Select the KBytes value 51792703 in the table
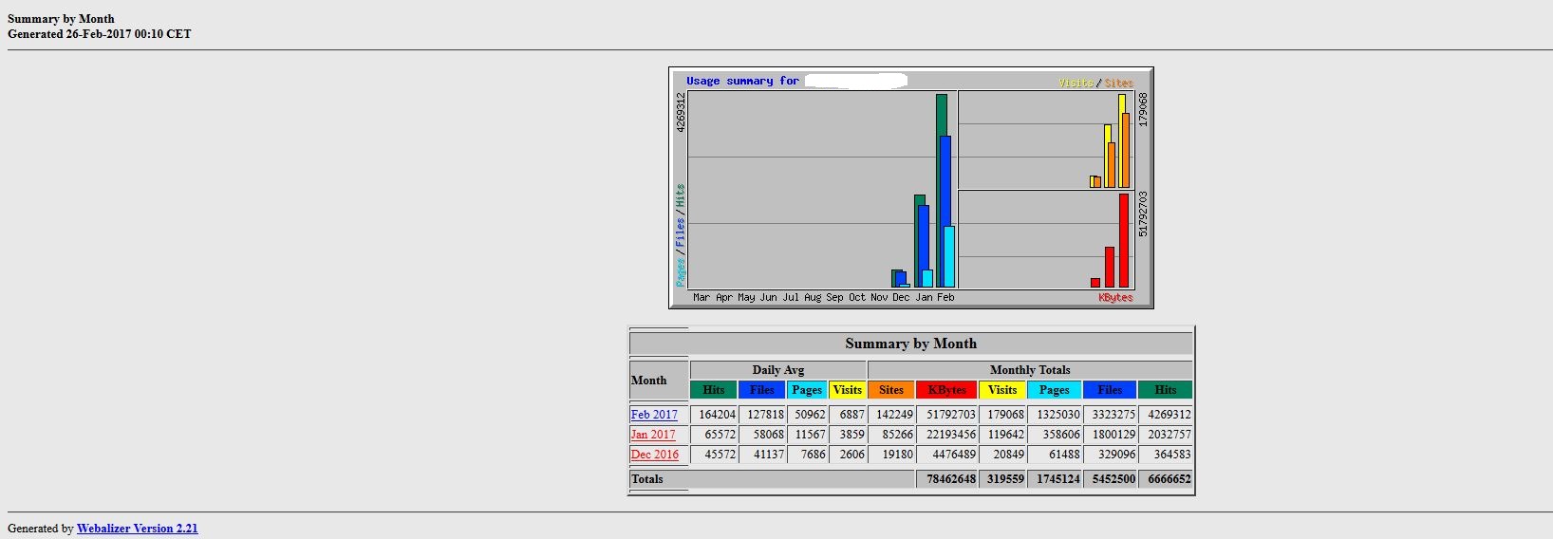 (x=951, y=415)
